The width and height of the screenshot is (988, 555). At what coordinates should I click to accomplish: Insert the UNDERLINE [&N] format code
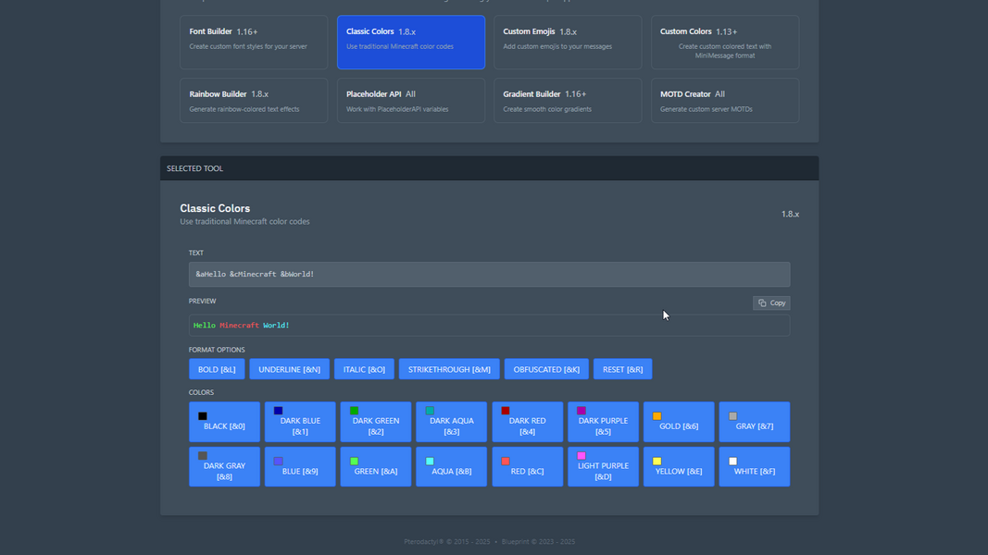point(289,369)
